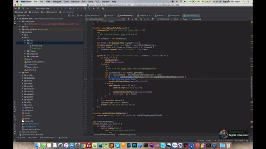Open the Terminal tool window
The width and height of the screenshot is (266, 149).
pos(63,138)
